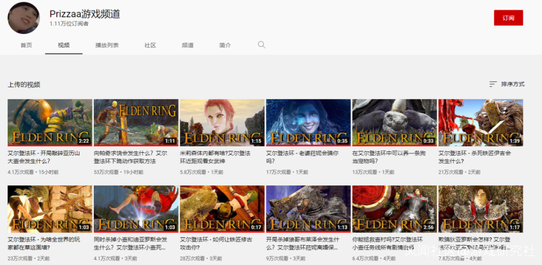542x265 pixels.
Task: Click the 28万次观看 • 3天前 stats text
Action: (x=202, y=258)
